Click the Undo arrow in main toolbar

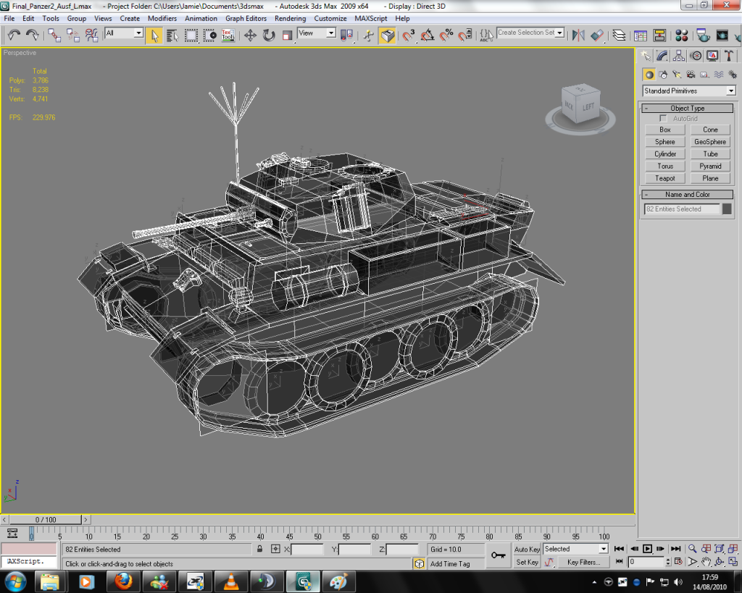pos(14,35)
